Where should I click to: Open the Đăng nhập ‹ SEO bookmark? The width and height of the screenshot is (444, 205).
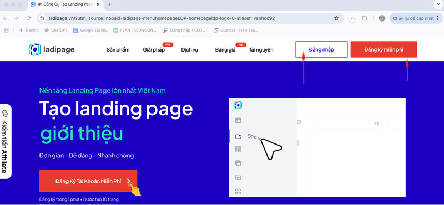184,30
